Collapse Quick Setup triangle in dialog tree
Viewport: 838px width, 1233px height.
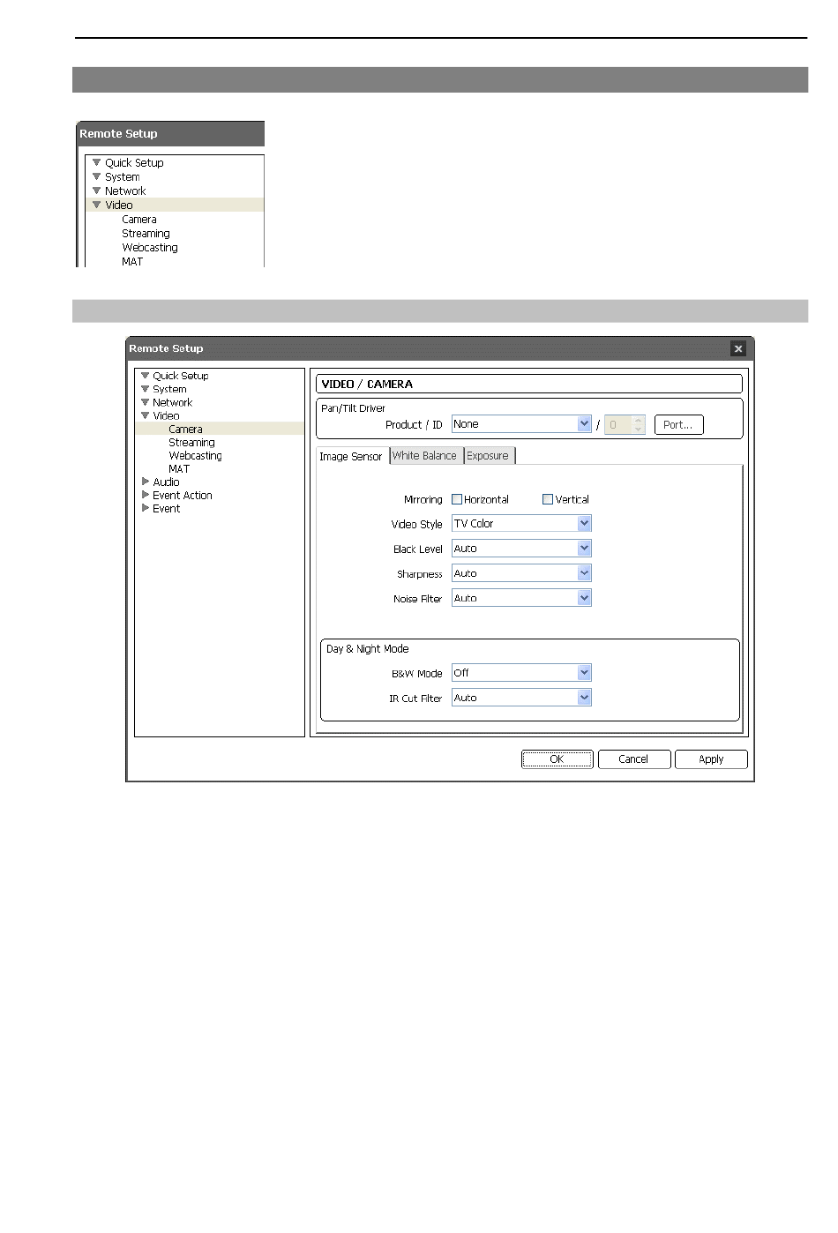[146, 376]
